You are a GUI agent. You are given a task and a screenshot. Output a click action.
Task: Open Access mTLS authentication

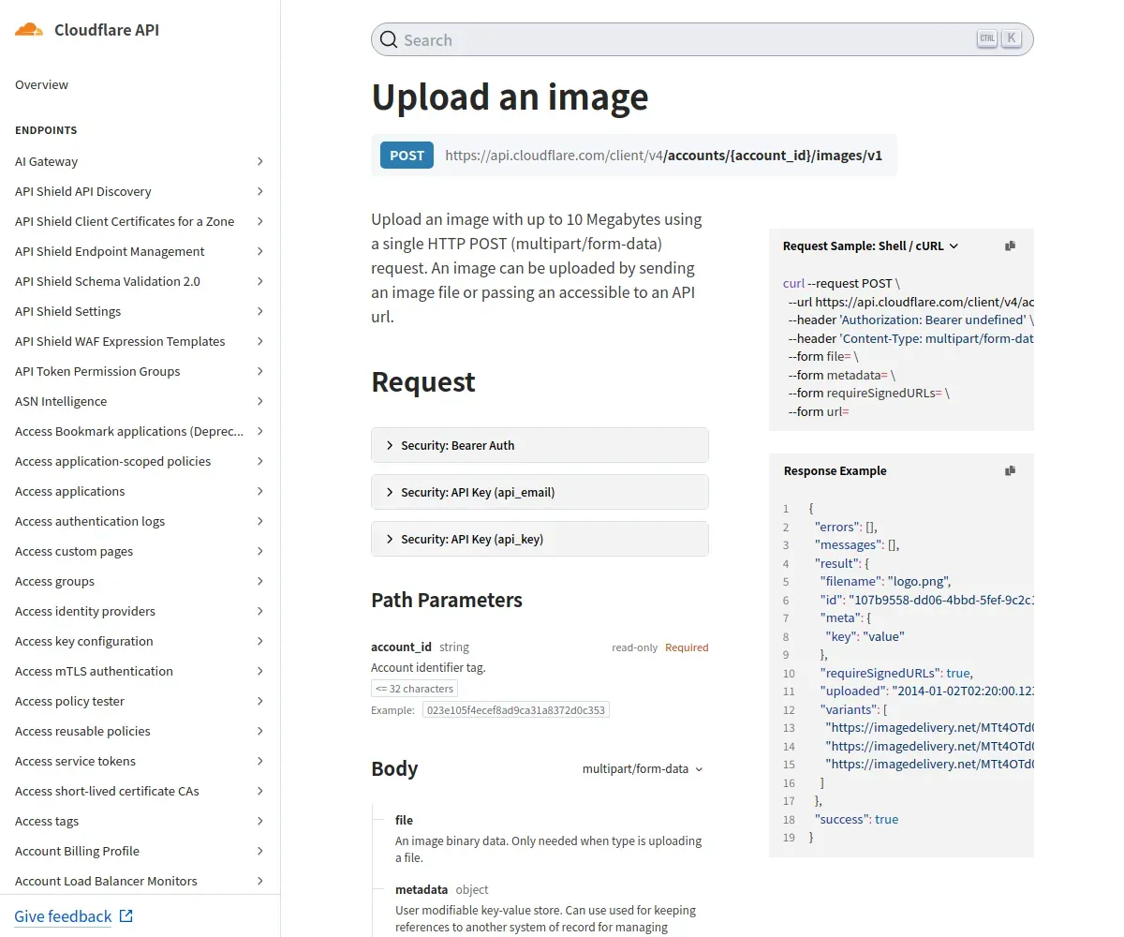tap(94, 671)
